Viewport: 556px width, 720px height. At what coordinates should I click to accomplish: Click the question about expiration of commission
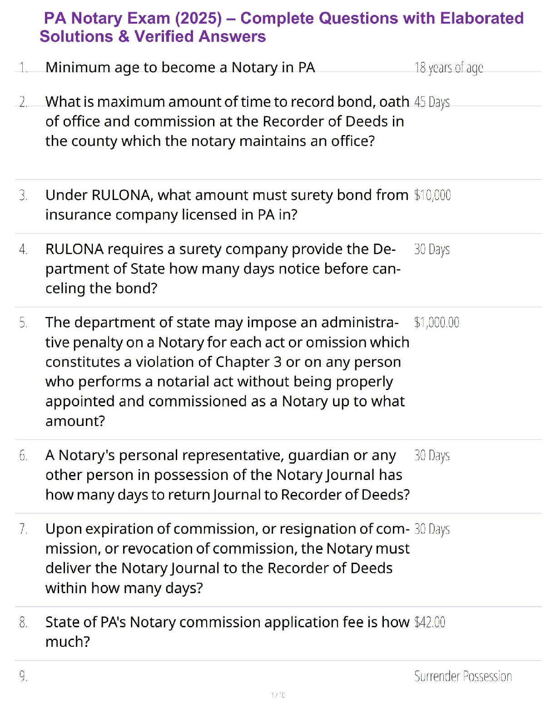coord(226,558)
